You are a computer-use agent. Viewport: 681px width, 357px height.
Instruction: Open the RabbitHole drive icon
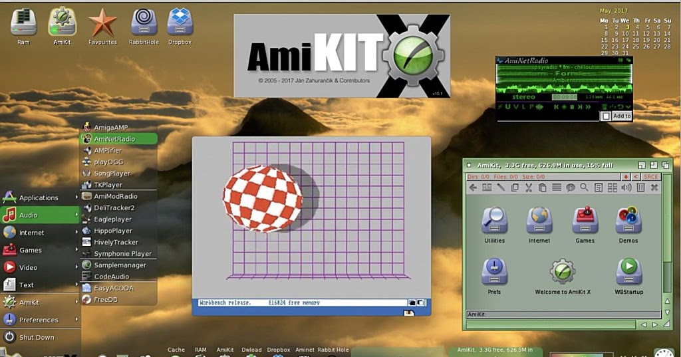[x=144, y=26]
